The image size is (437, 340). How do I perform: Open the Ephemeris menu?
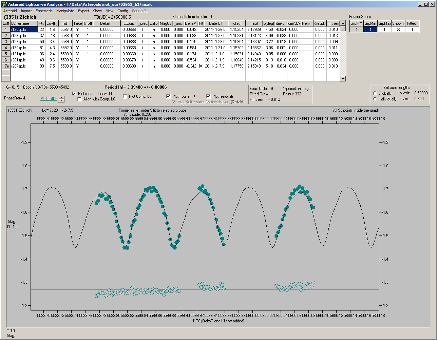(44, 11)
